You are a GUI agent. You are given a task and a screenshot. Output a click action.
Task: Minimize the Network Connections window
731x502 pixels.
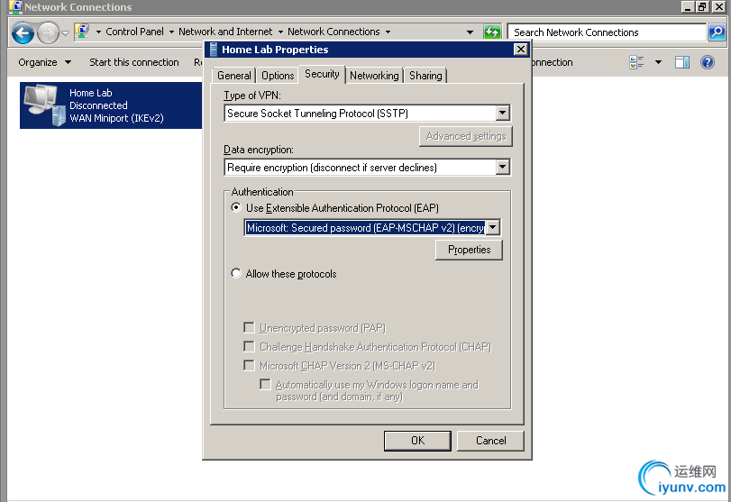point(688,6)
